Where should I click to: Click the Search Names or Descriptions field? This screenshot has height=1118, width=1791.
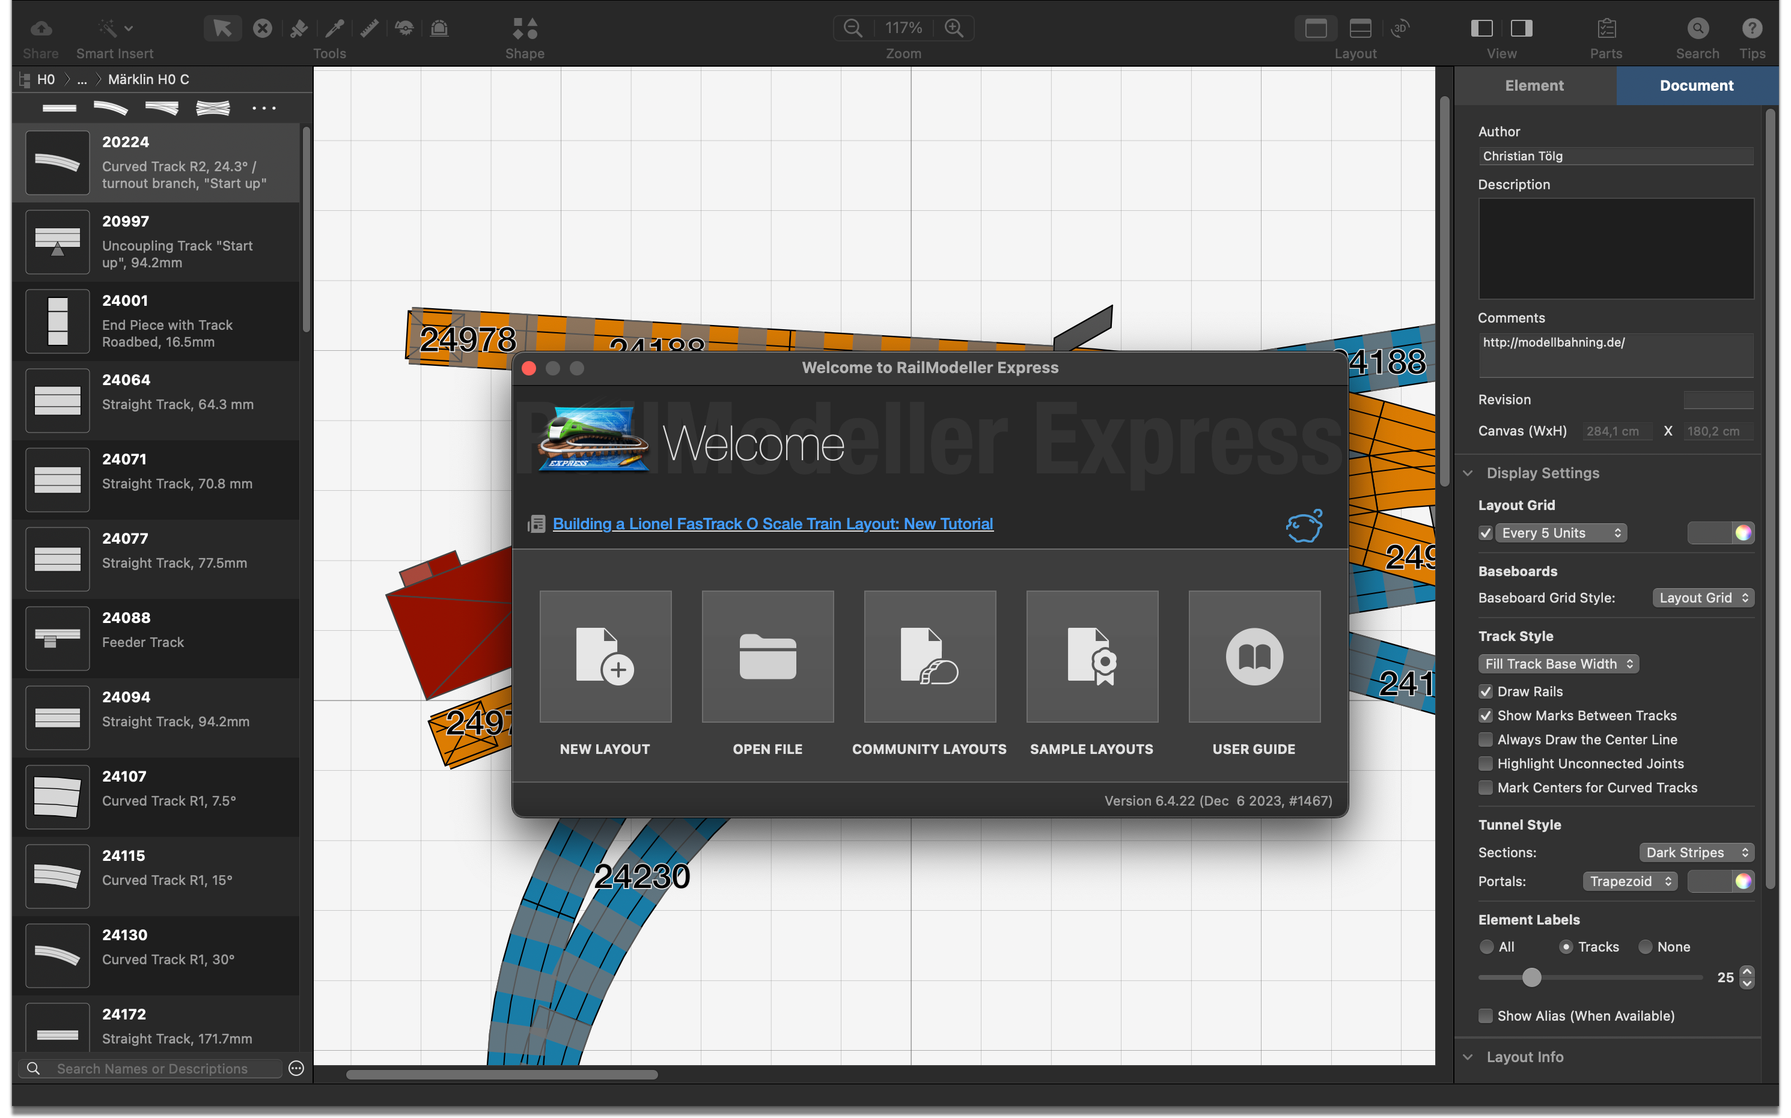click(x=151, y=1068)
